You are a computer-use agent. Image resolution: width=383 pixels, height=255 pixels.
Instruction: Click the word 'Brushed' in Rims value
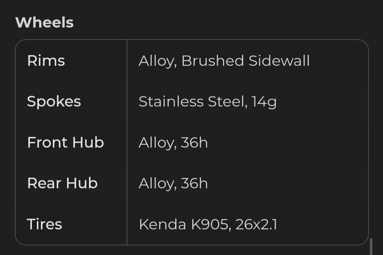(x=212, y=61)
